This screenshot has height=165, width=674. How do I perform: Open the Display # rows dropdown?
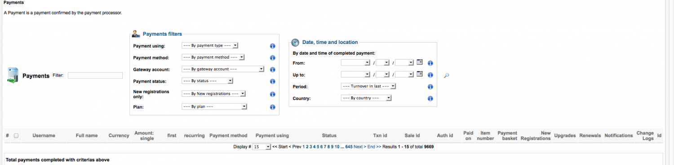tap(262, 147)
